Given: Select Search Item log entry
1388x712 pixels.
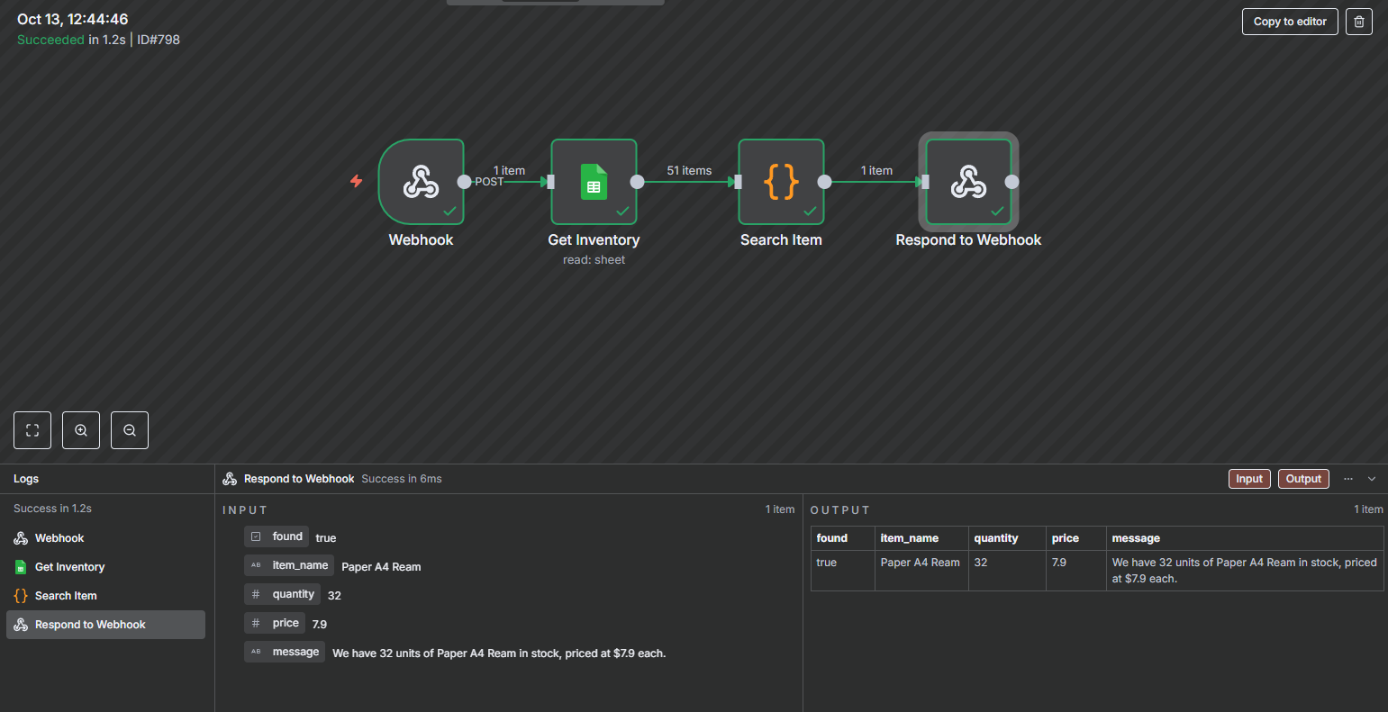Looking at the screenshot, I should (x=66, y=596).
